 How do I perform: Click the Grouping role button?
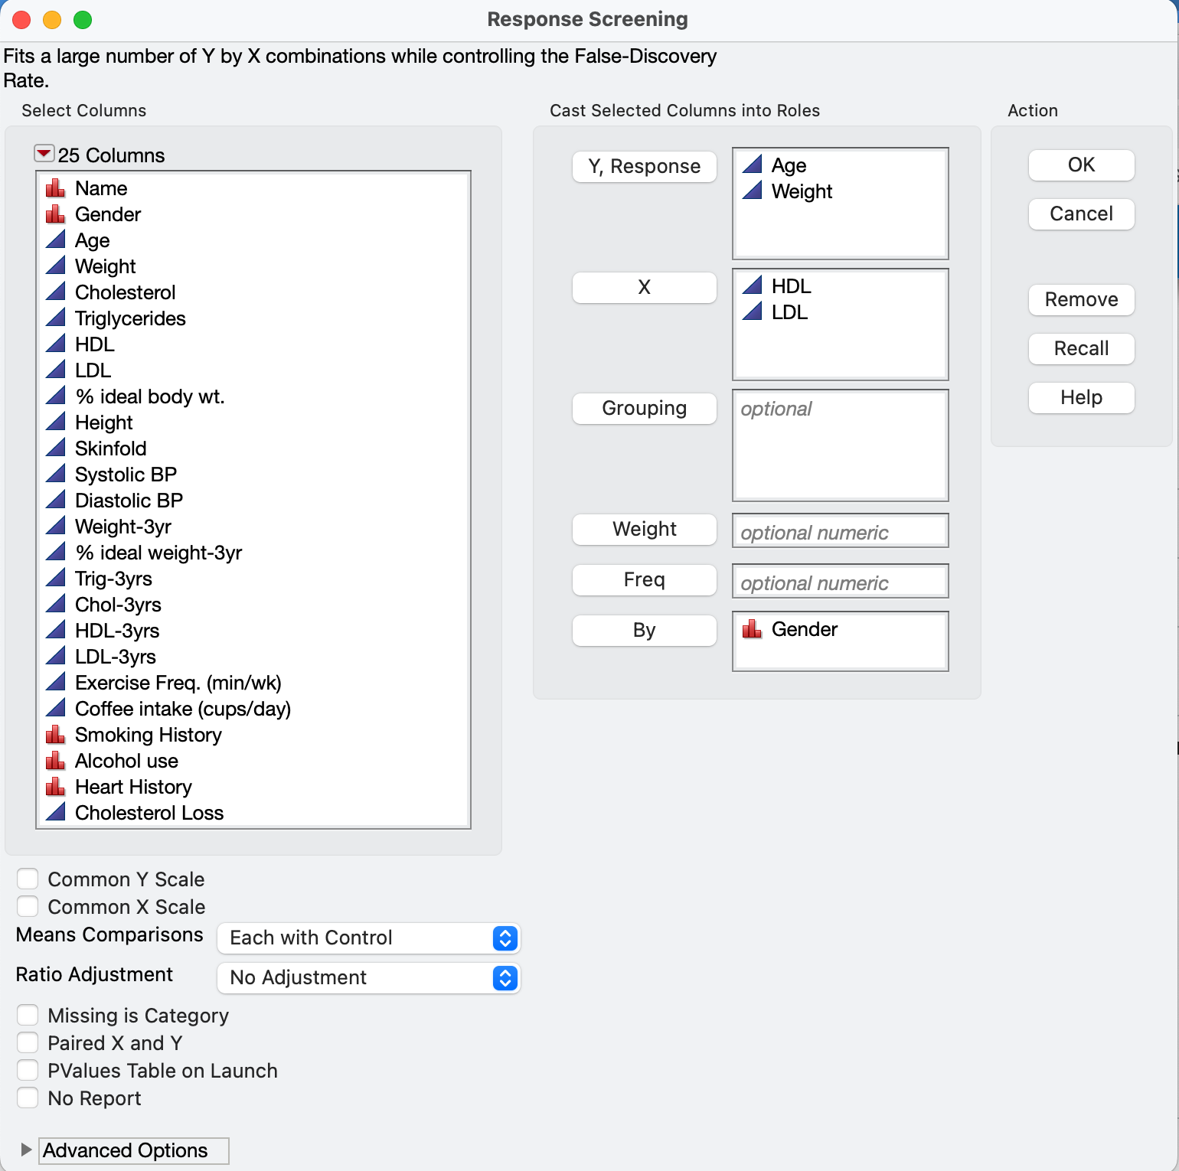pyautogui.click(x=644, y=408)
